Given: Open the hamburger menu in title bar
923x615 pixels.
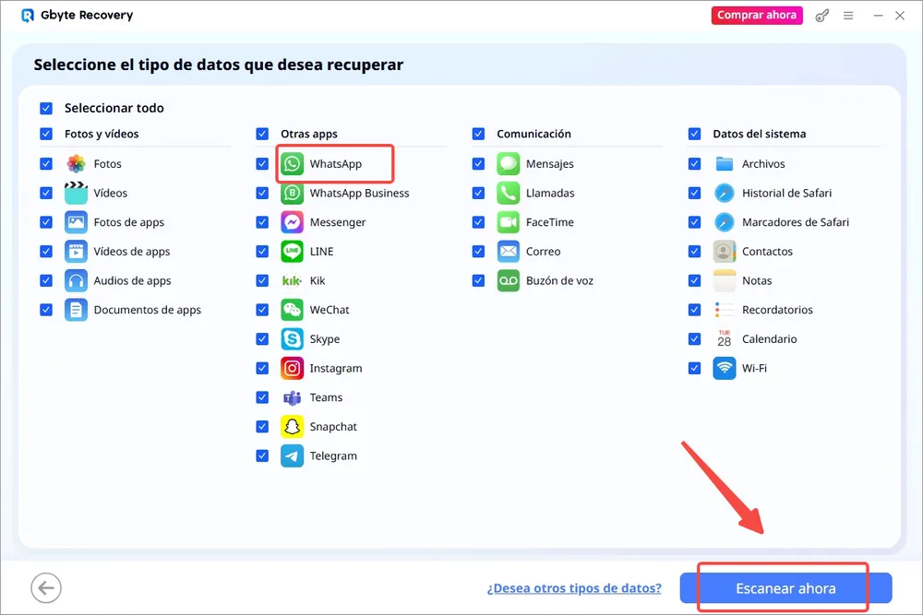Looking at the screenshot, I should point(848,16).
